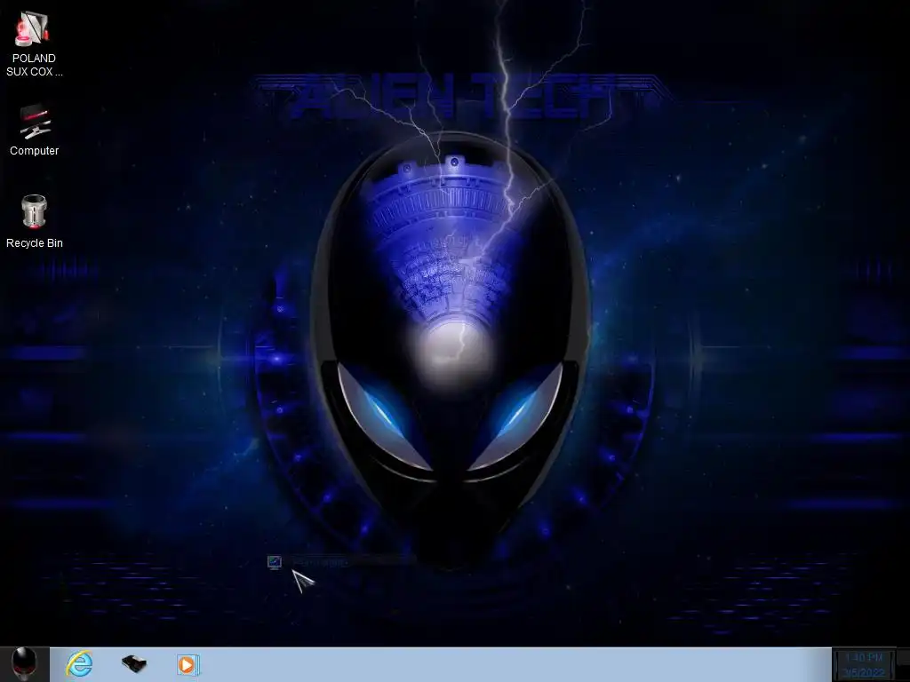The width and height of the screenshot is (910, 682).
Task: Open the taskbar clock and date
Action: coord(864,664)
